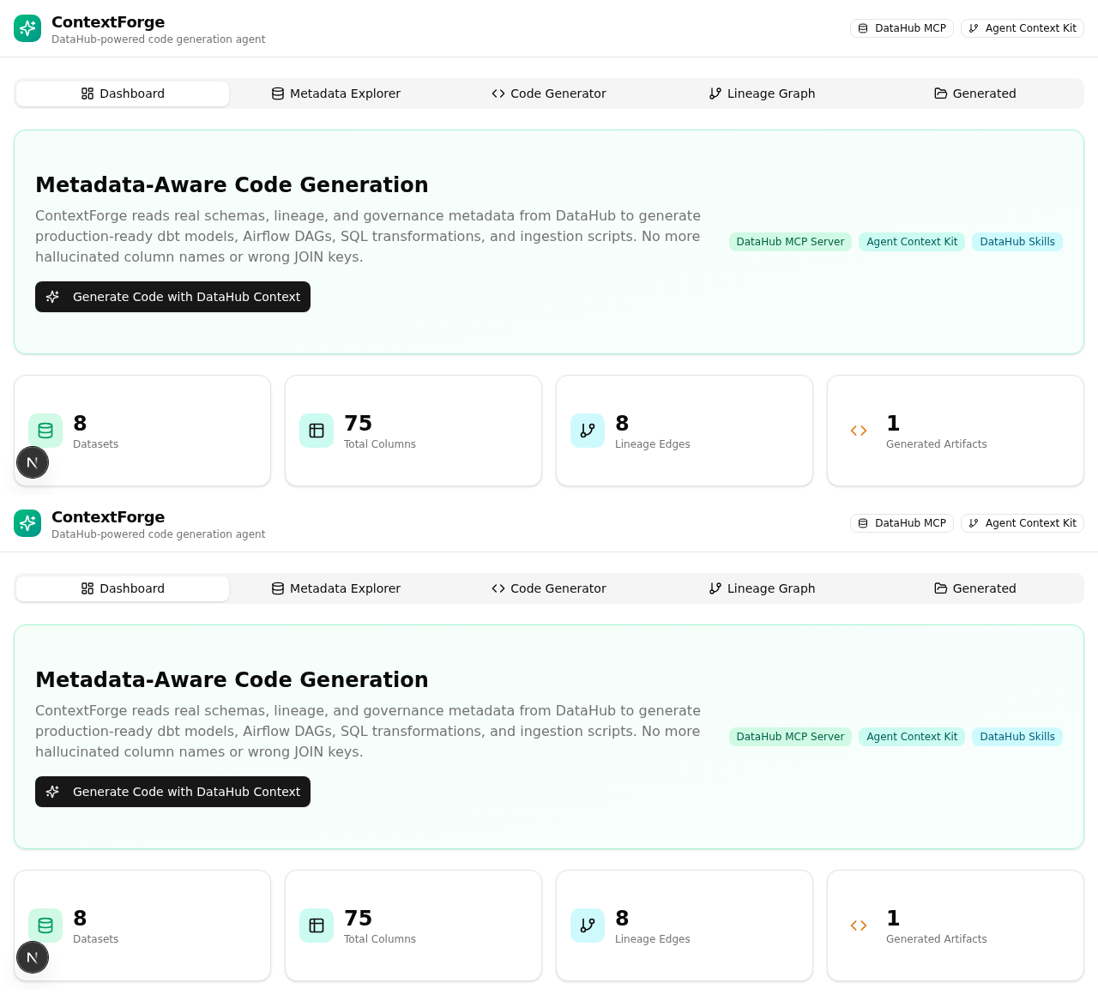Go to the Generated tab in the lower copy

tap(975, 588)
